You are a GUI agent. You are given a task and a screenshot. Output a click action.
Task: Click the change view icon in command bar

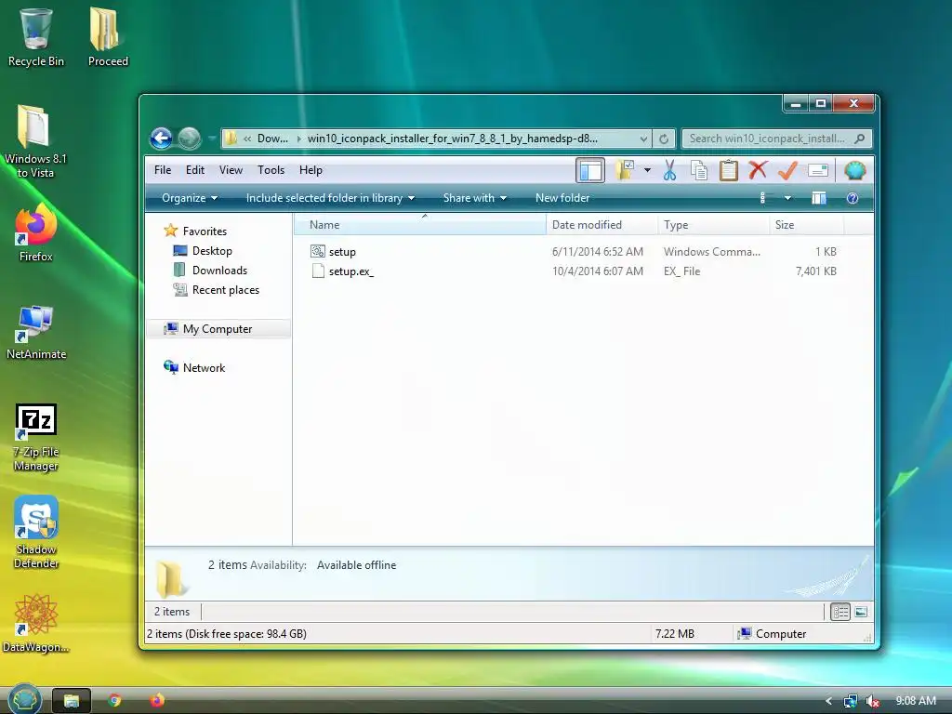[766, 198]
